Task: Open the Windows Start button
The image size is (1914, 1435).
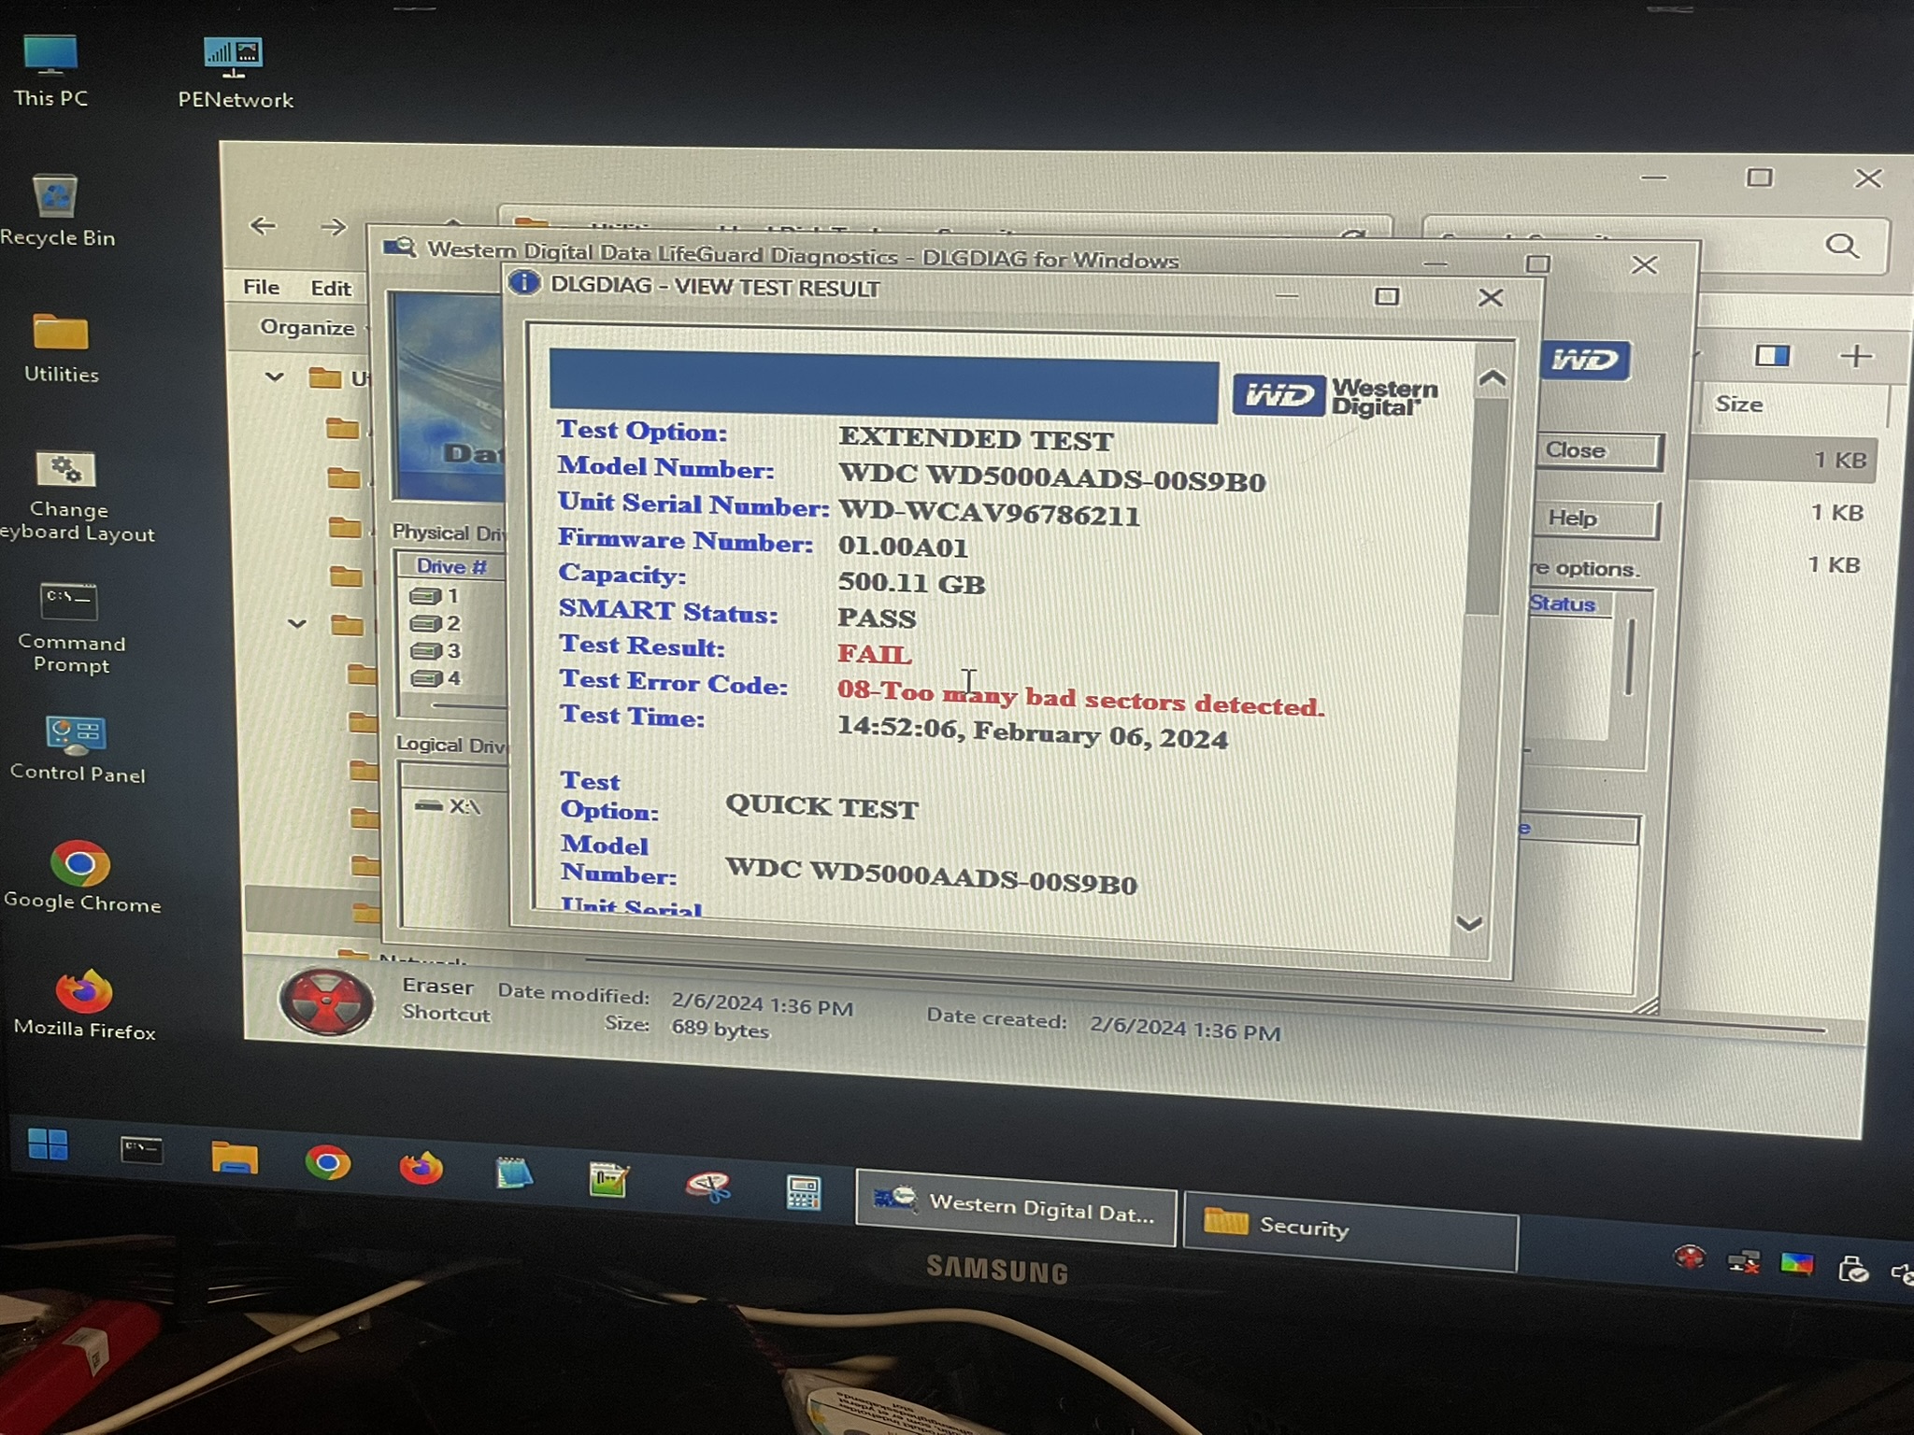Action: pyautogui.click(x=48, y=1144)
